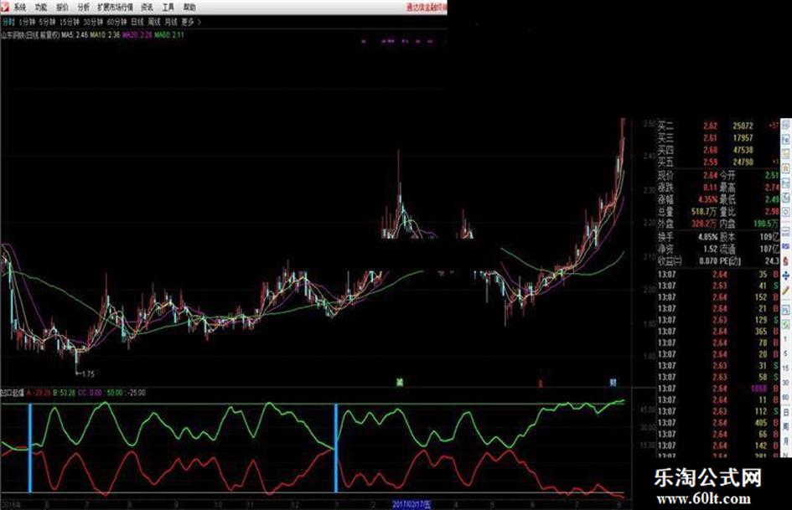Click the B: 53.26 indicator value
The height and width of the screenshot is (510, 792).
click(64, 393)
